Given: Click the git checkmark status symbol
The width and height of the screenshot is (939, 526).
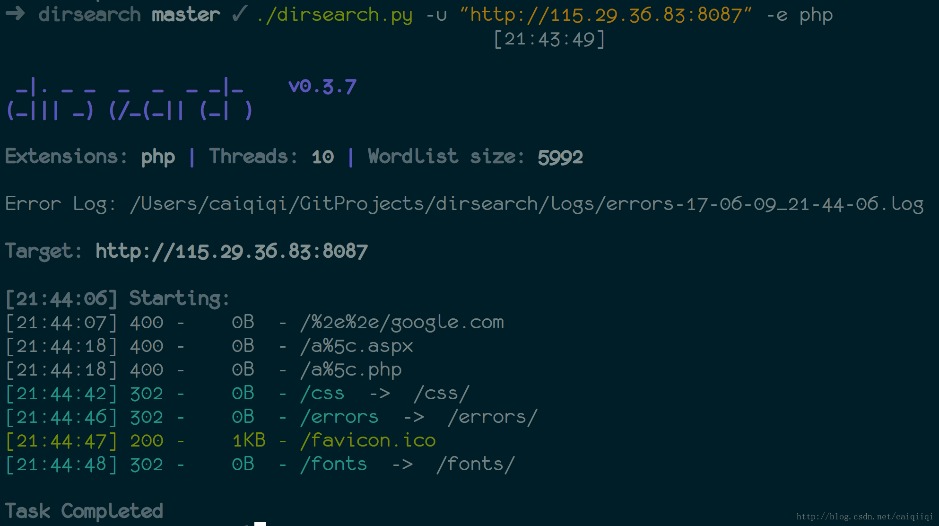Looking at the screenshot, I should click(x=240, y=13).
